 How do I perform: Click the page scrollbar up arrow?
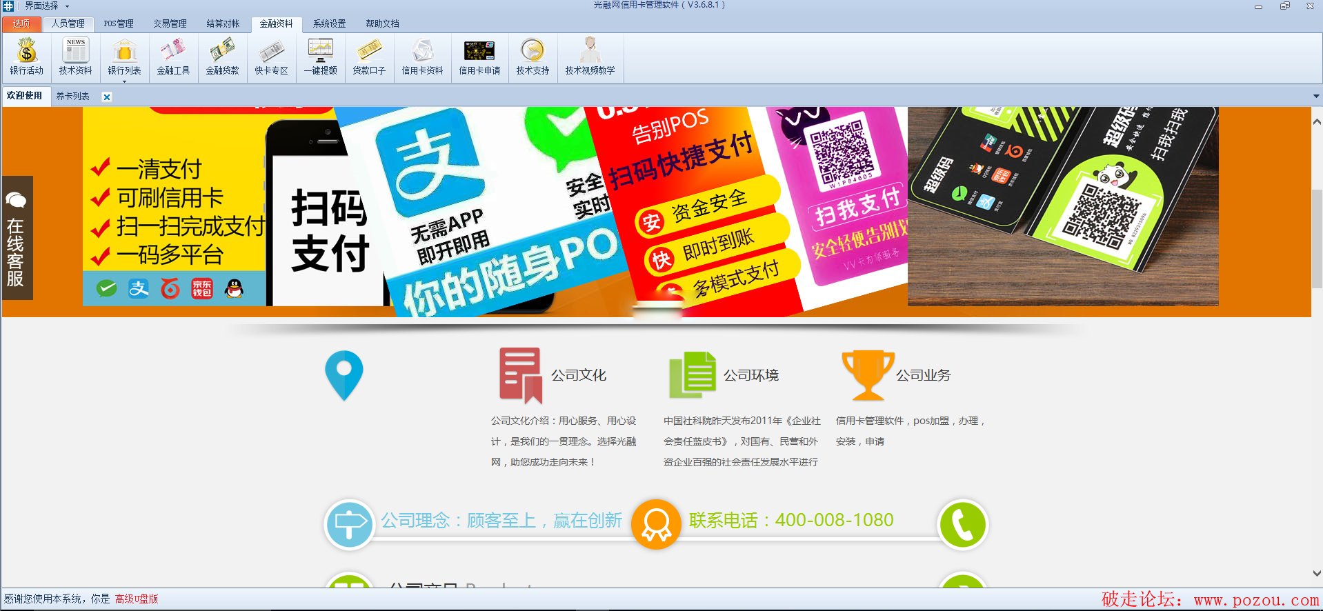click(1317, 122)
